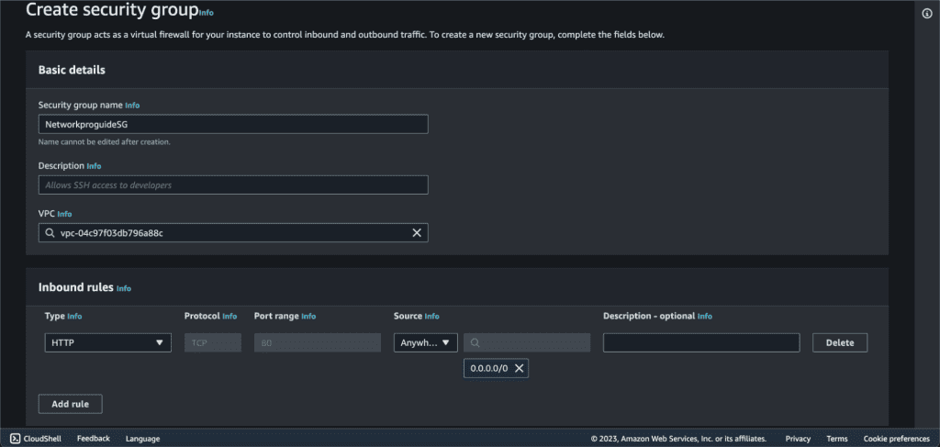Open the Source dropdown showing Anywhere
Image resolution: width=940 pixels, height=447 pixels.
[426, 342]
